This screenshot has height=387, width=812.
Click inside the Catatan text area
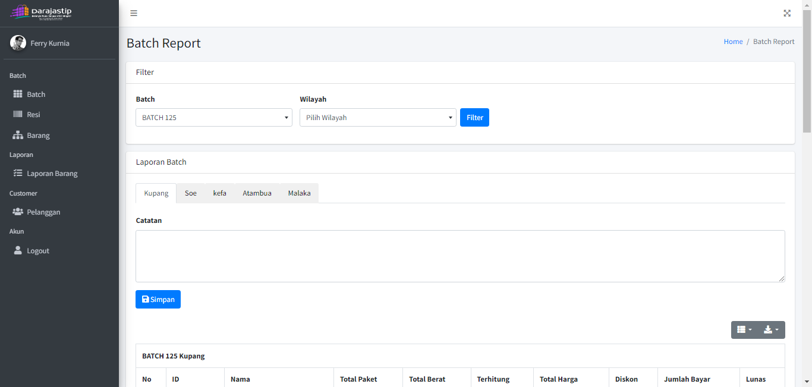[x=460, y=256]
